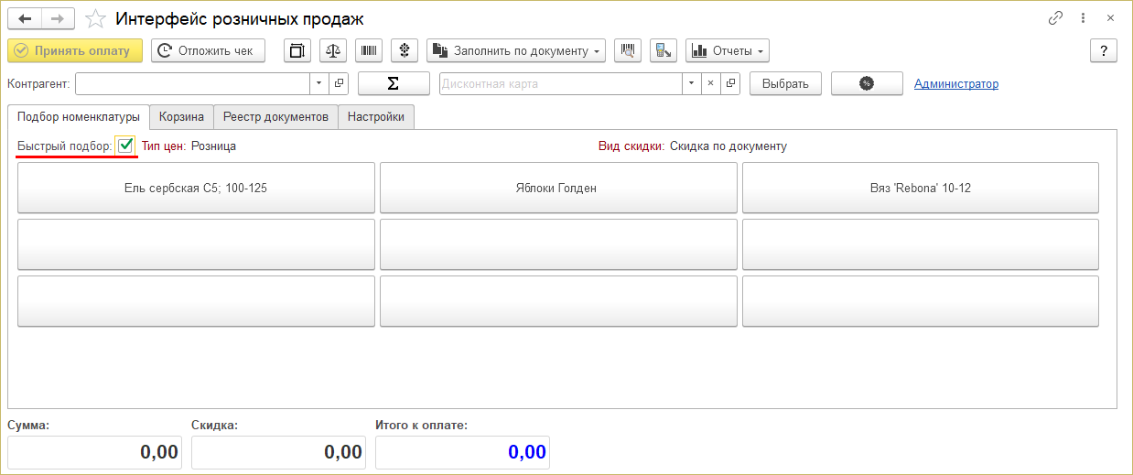Switch to the Корзина tab

[181, 117]
